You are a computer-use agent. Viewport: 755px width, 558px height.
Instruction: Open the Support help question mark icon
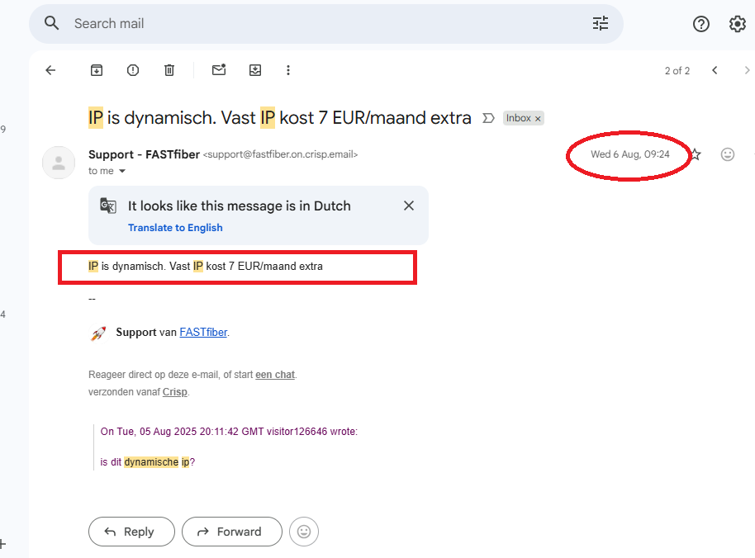click(700, 24)
